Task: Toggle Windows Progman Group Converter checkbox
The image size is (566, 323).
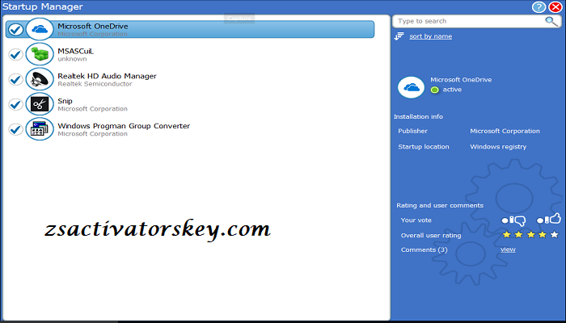Action: click(x=15, y=129)
